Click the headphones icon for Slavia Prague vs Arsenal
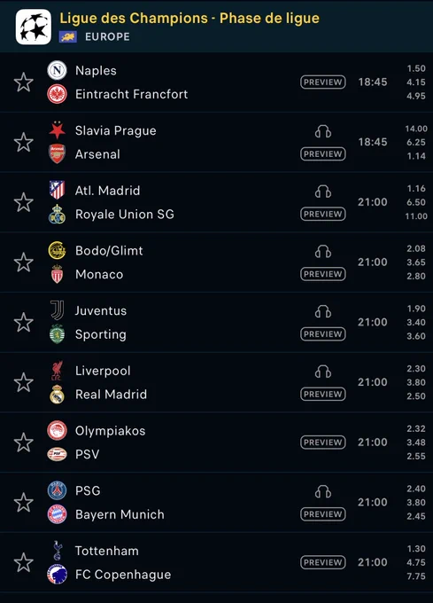The width and height of the screenshot is (433, 603). [x=323, y=131]
